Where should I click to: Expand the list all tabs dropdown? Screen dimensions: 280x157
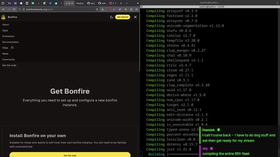click(x=127, y=3)
